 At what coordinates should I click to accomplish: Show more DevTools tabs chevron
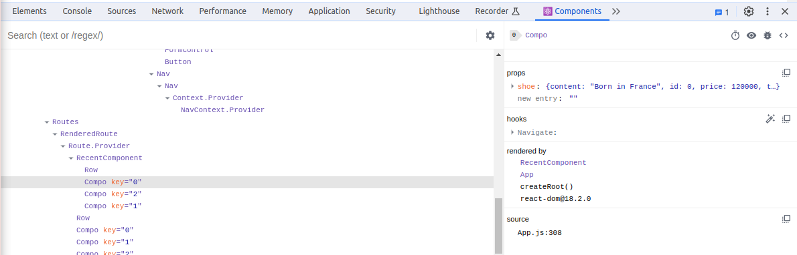tap(616, 11)
